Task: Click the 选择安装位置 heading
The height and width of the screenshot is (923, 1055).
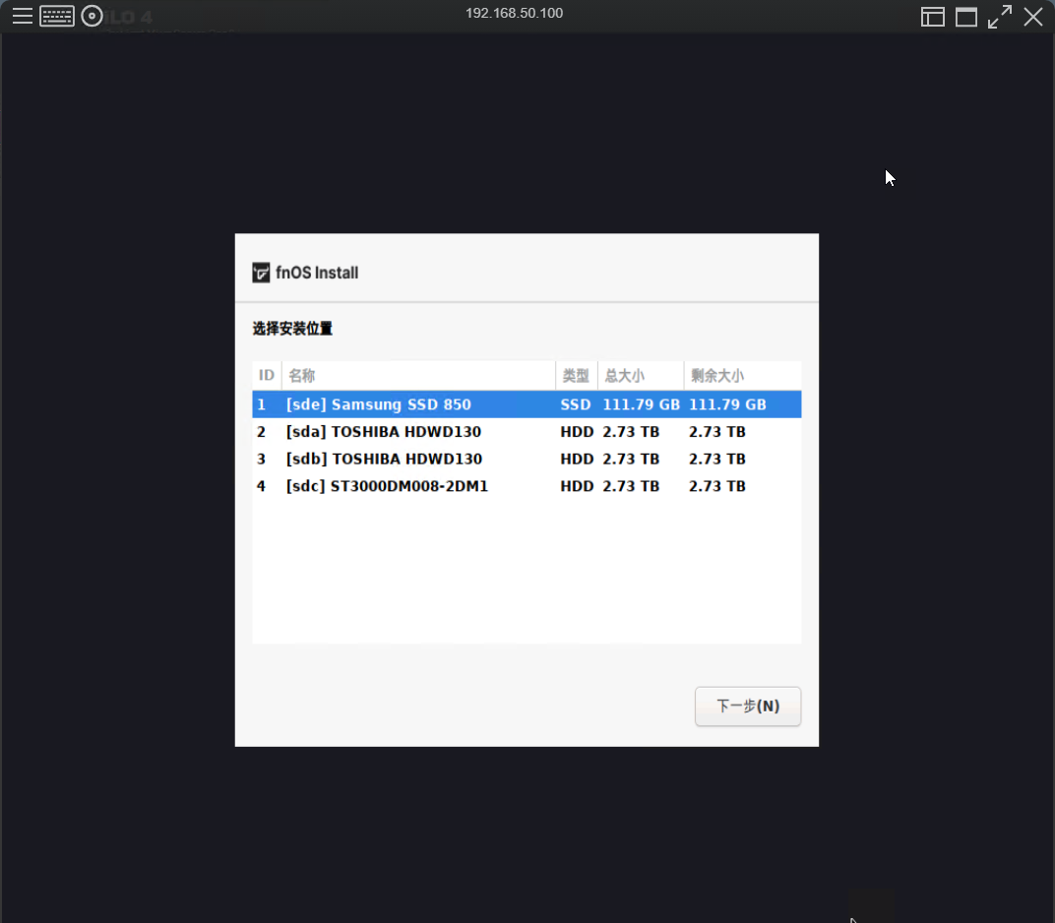Action: [292, 329]
